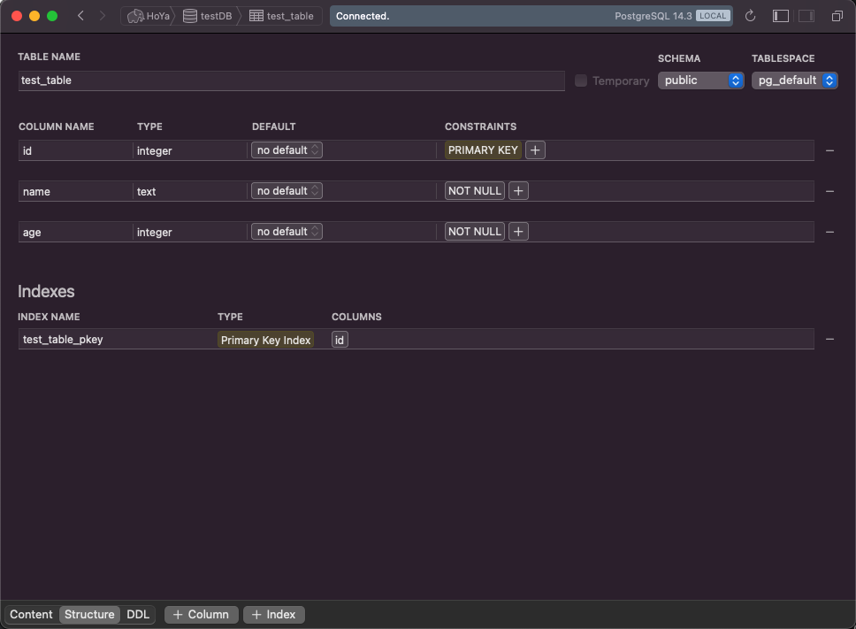Image resolution: width=856 pixels, height=629 pixels.
Task: Click the LOCAL badge in toolbar
Action: click(713, 16)
